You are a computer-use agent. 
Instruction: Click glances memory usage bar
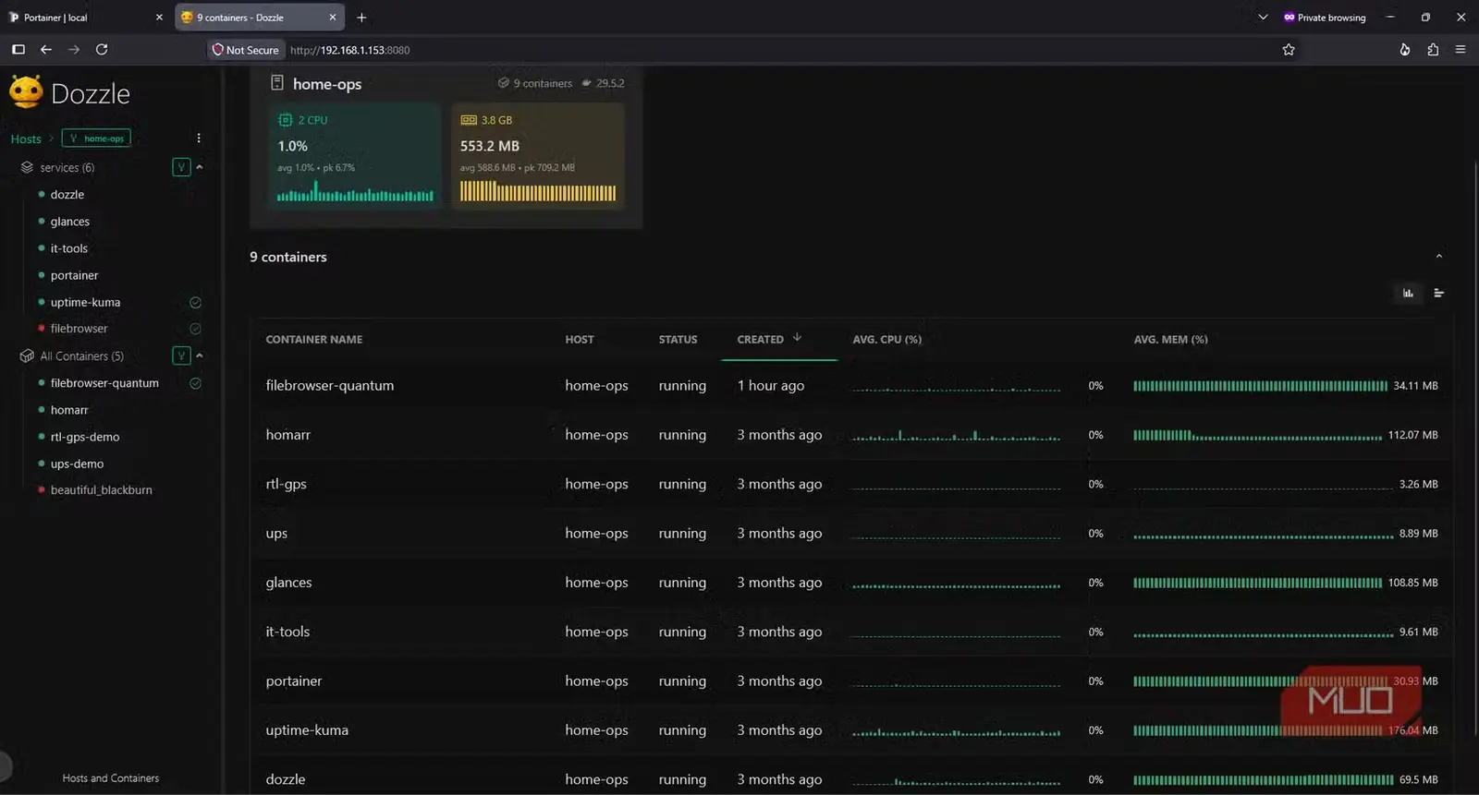(1257, 583)
